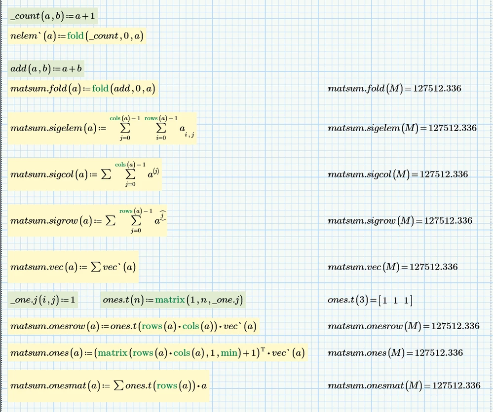Click the min keyword in matsum.ones definition
Image resolution: width=493 pixels, height=412 pixels.
coord(229,353)
